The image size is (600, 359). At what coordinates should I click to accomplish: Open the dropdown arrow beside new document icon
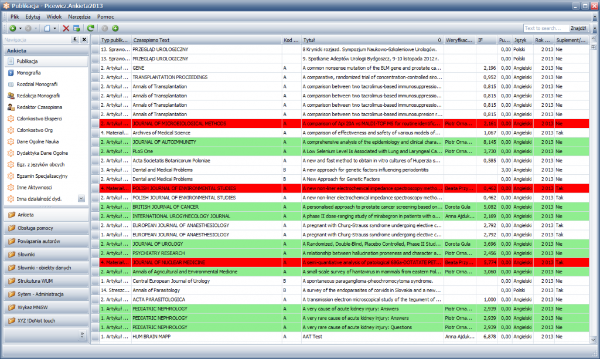click(x=54, y=28)
